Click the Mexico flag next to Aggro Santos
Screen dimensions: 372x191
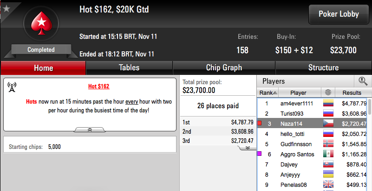328,154
